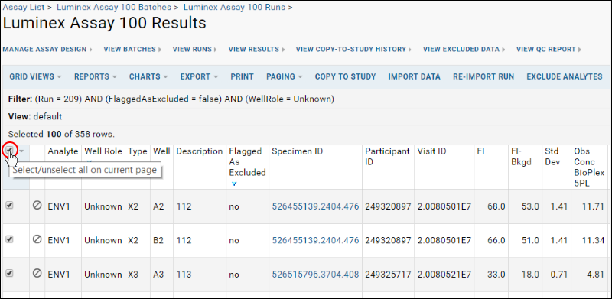612x299 pixels.
Task: Uncheck the row checkbox for well B2
Action: 9,239
